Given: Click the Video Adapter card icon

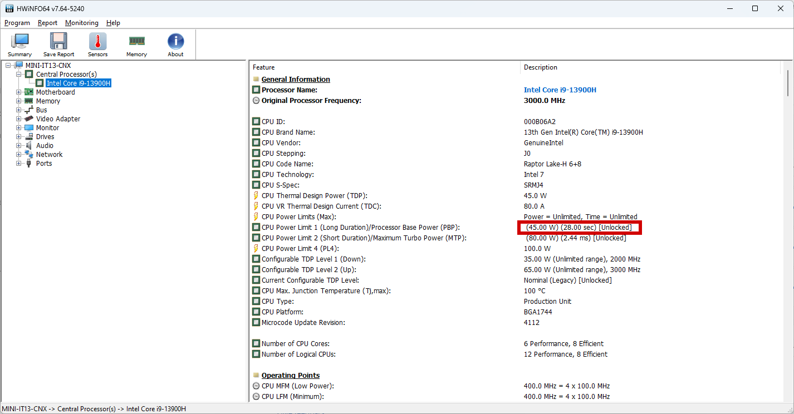Looking at the screenshot, I should pos(29,119).
